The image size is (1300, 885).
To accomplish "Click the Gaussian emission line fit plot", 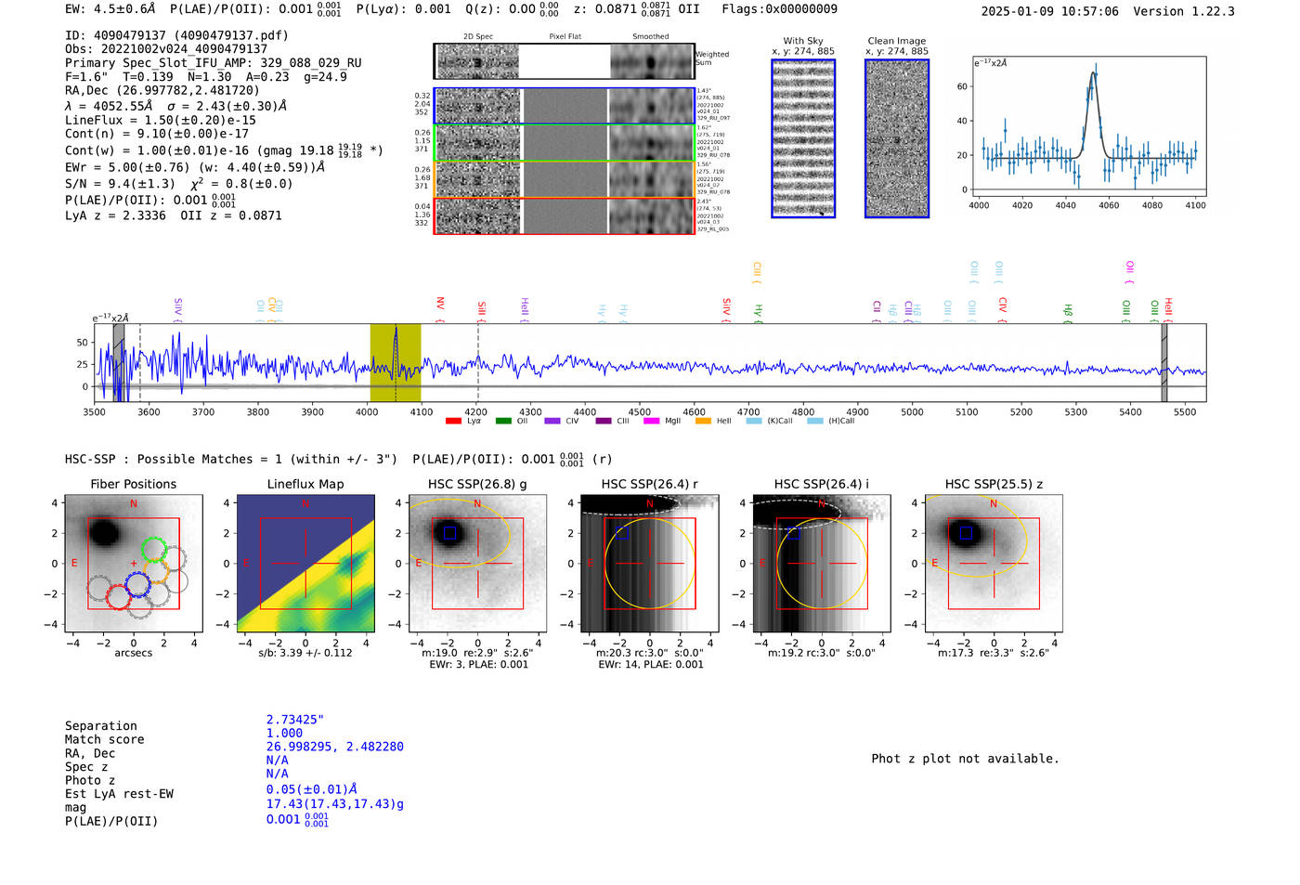I will click(1089, 126).
